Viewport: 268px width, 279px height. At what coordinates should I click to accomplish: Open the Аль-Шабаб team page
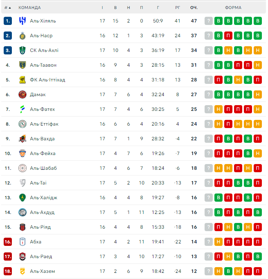(x=43, y=168)
